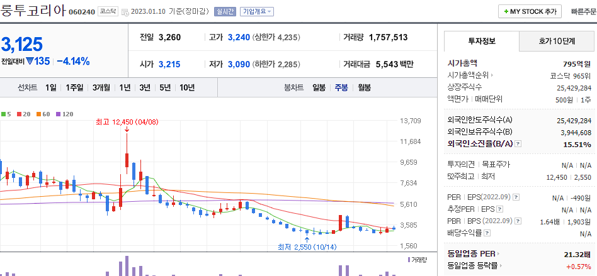Select the 1주일 line chart period
The height and width of the screenshot is (276, 597).
coord(74,88)
